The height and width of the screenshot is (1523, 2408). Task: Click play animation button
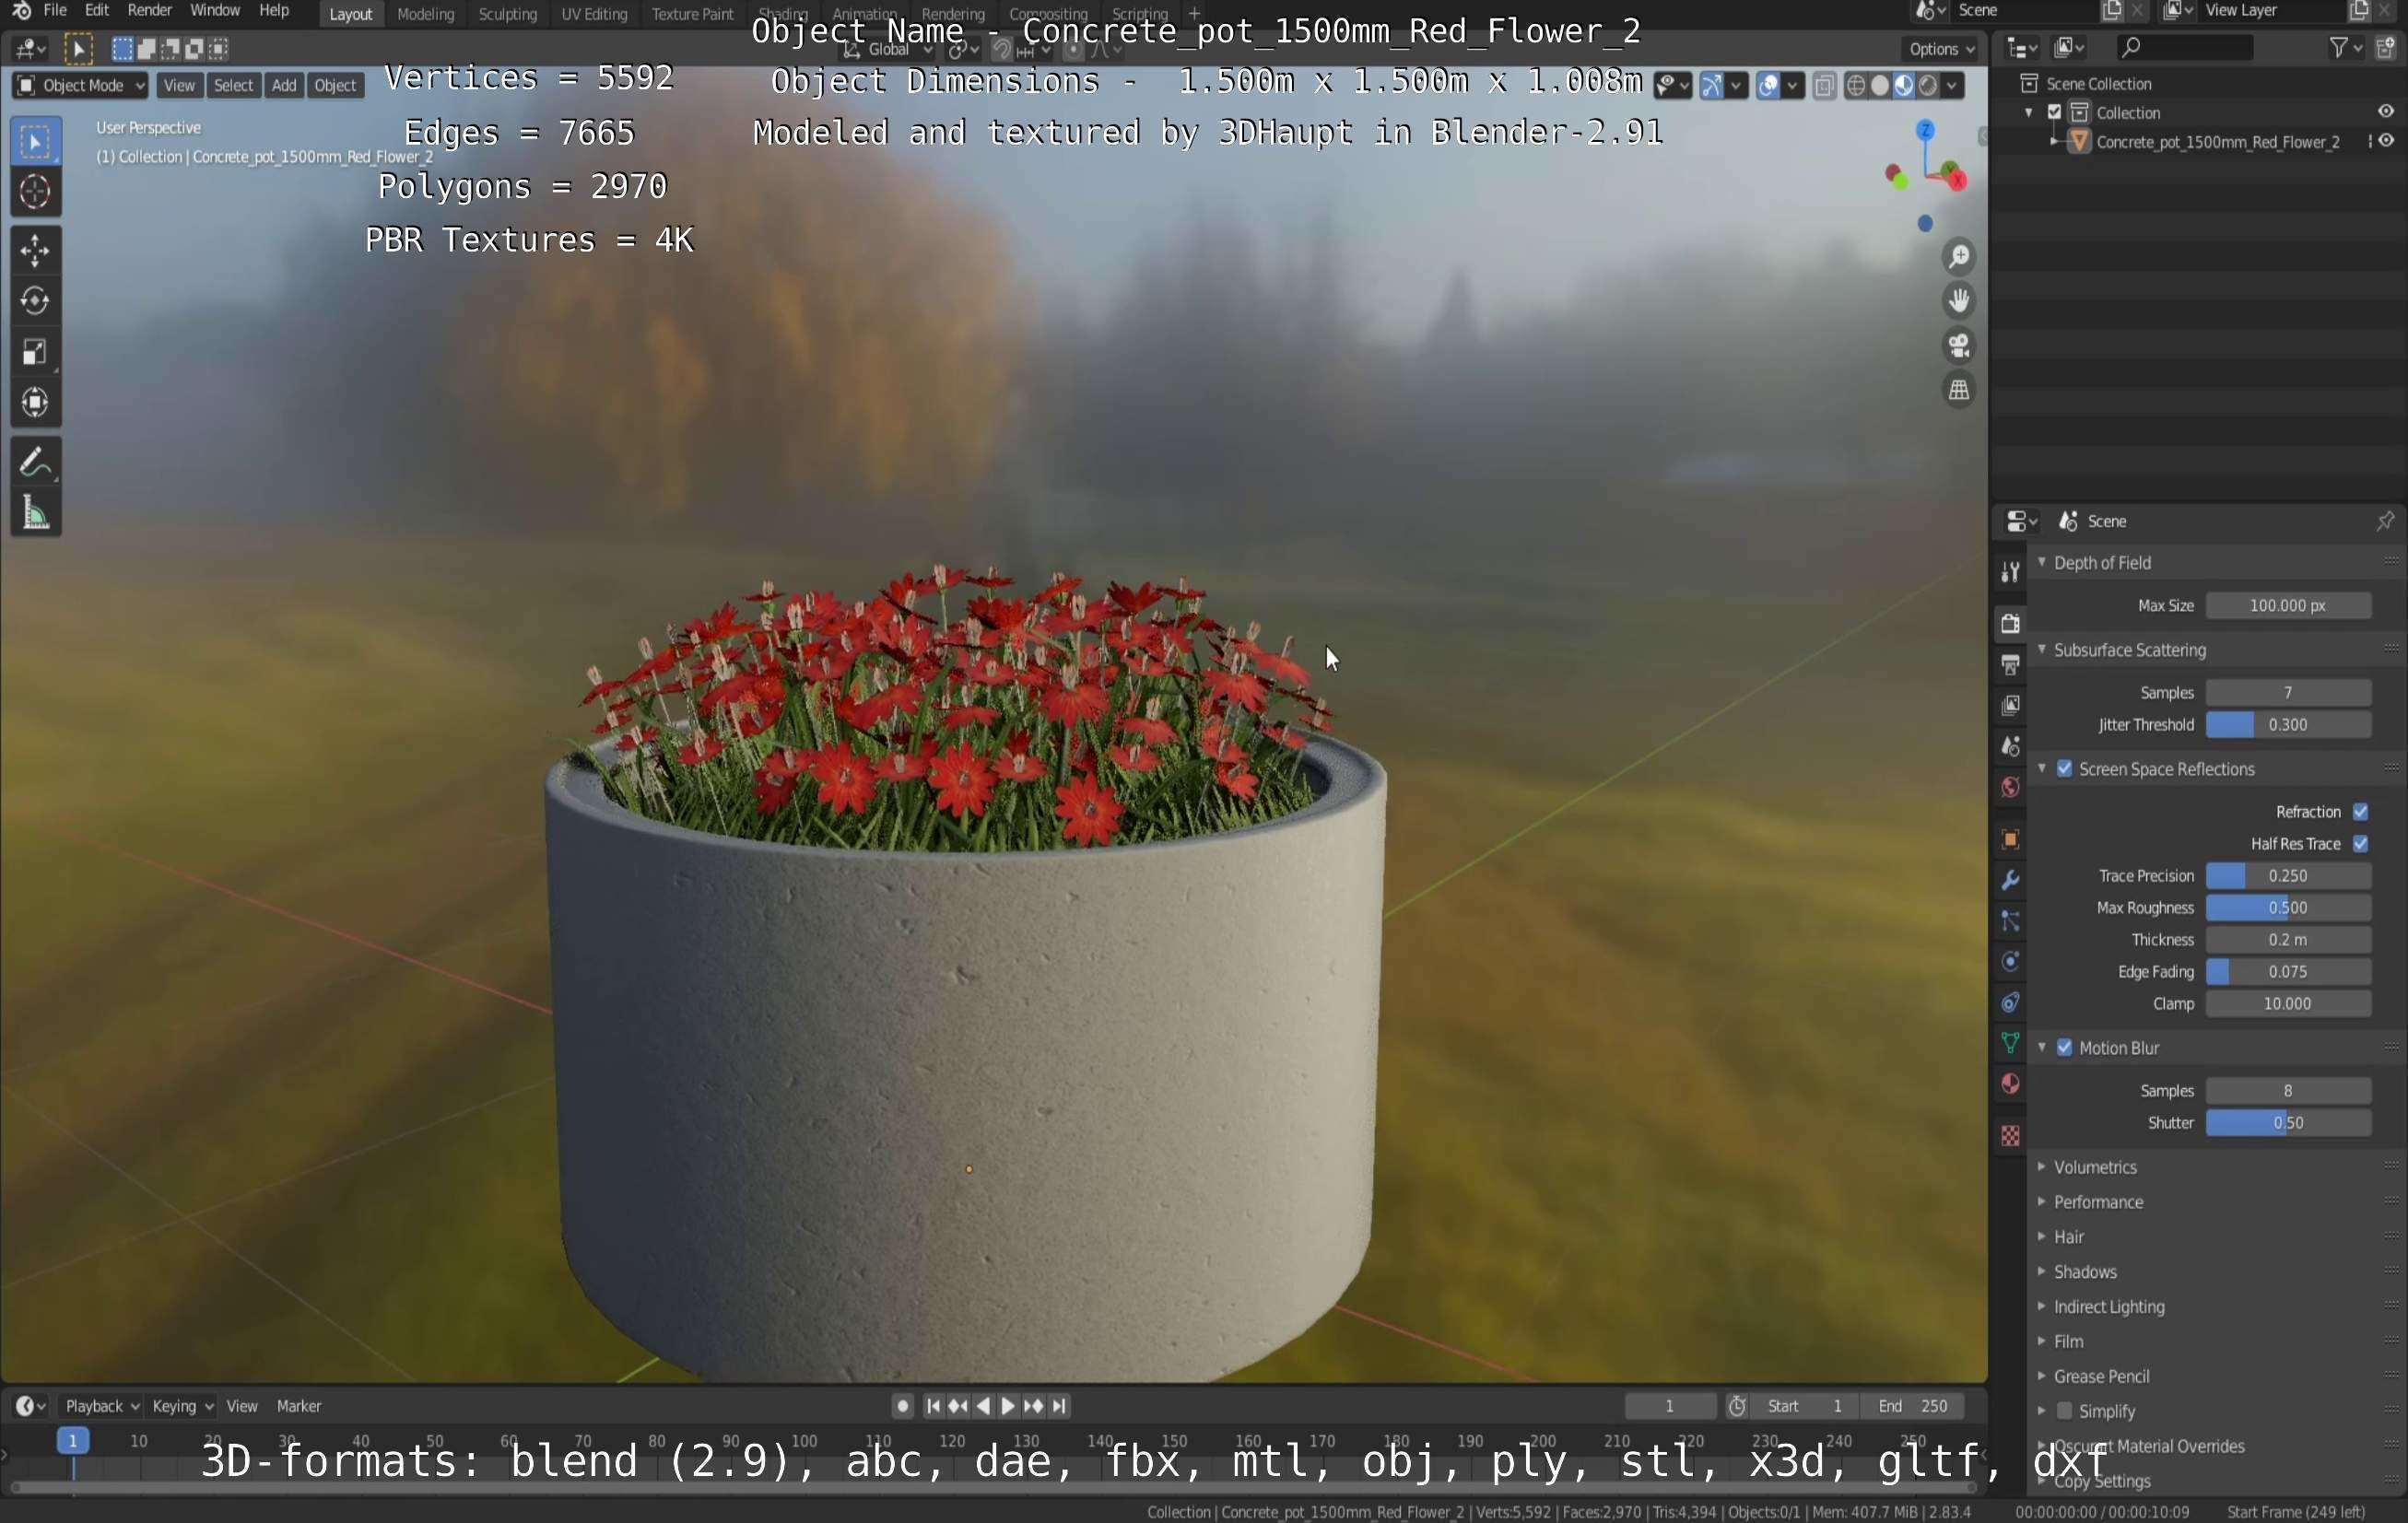pos(1008,1406)
